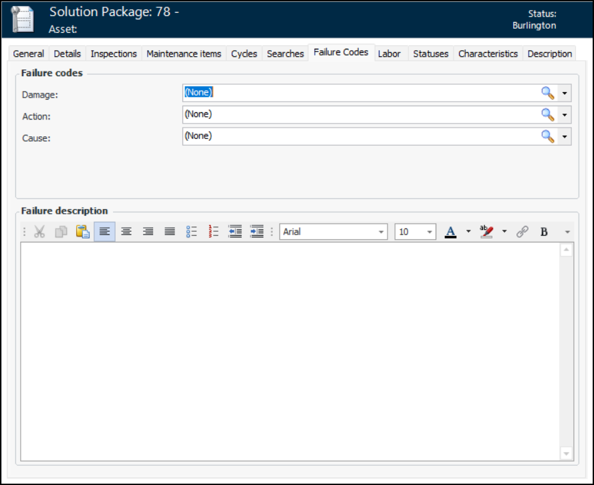
Task: Search Damage codes with magnifier icon
Action: (x=548, y=93)
